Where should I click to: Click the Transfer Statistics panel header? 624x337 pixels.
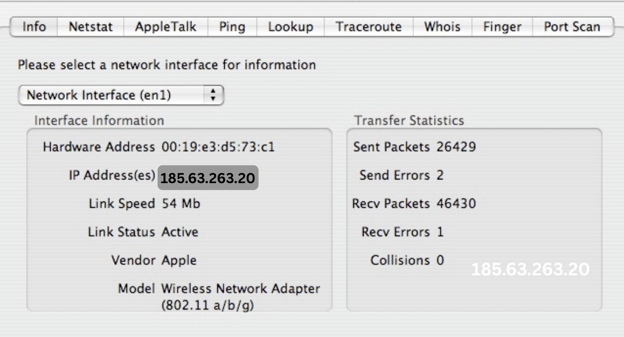(x=409, y=121)
